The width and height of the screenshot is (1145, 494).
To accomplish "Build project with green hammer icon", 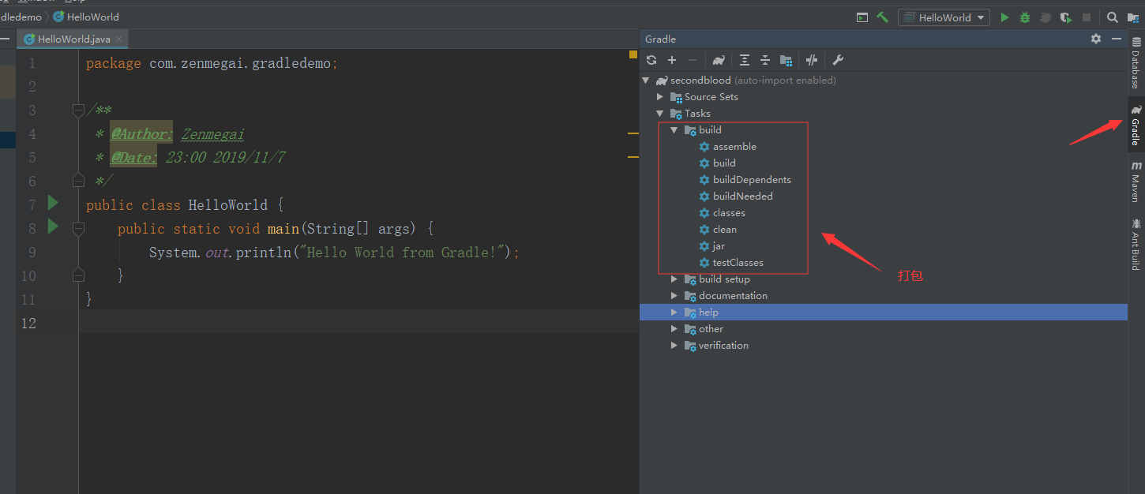I will click(883, 17).
